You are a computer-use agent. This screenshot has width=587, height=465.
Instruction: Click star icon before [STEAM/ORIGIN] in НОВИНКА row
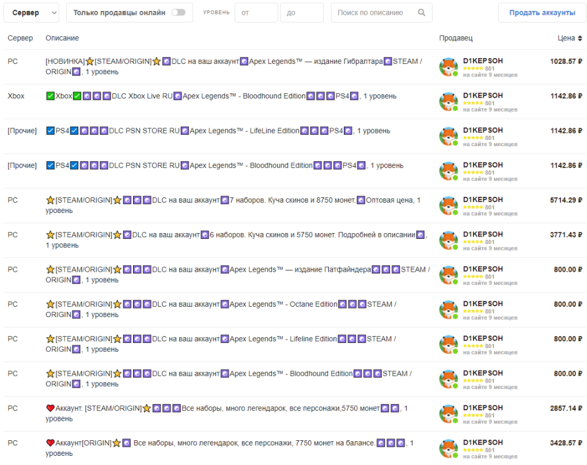click(x=90, y=62)
